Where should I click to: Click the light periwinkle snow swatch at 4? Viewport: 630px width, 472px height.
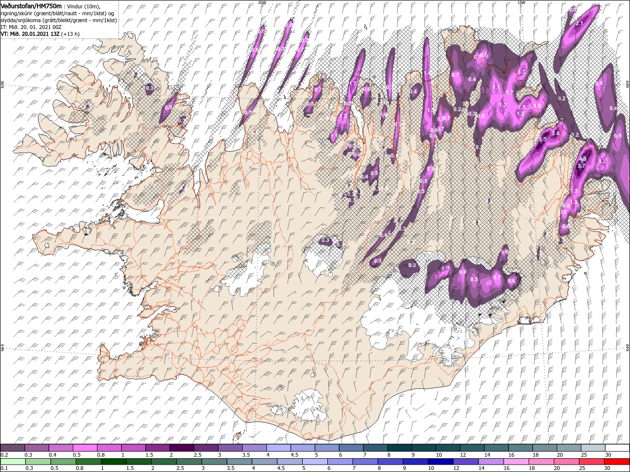click(x=279, y=447)
